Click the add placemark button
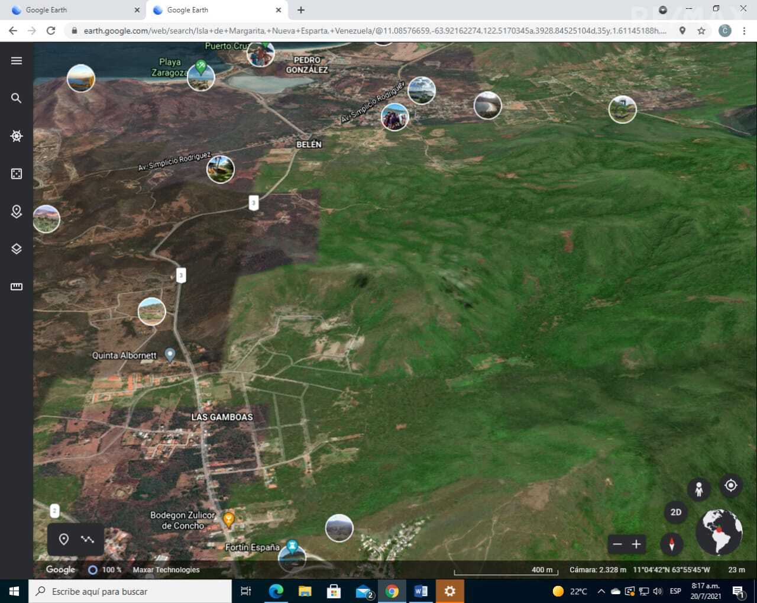Viewport: 757px width, 603px height. point(64,539)
